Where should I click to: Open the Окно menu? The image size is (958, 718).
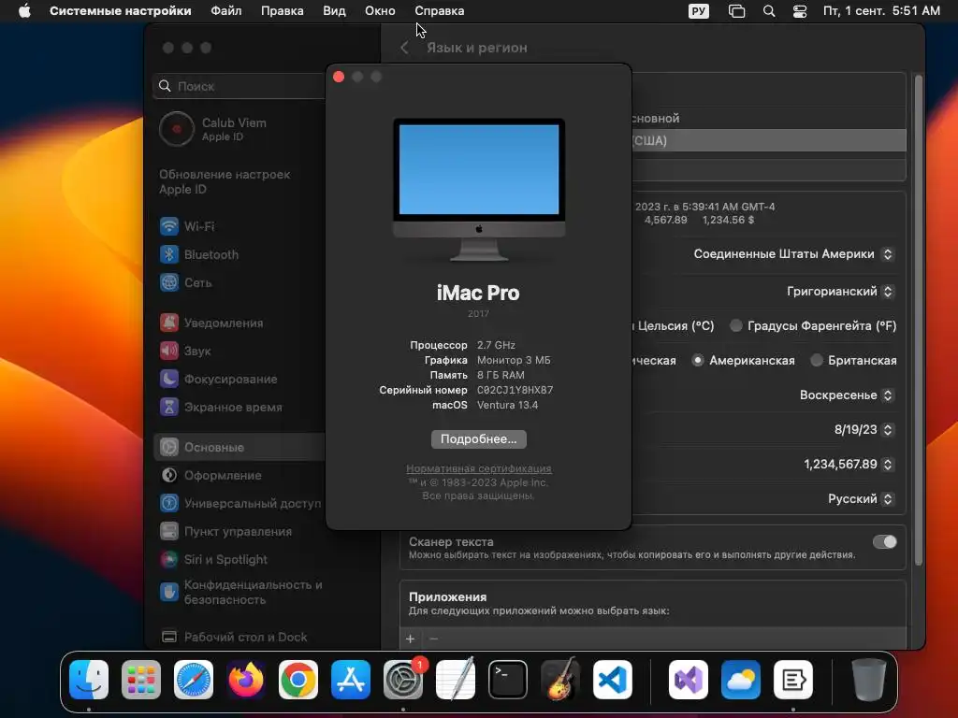tap(380, 11)
